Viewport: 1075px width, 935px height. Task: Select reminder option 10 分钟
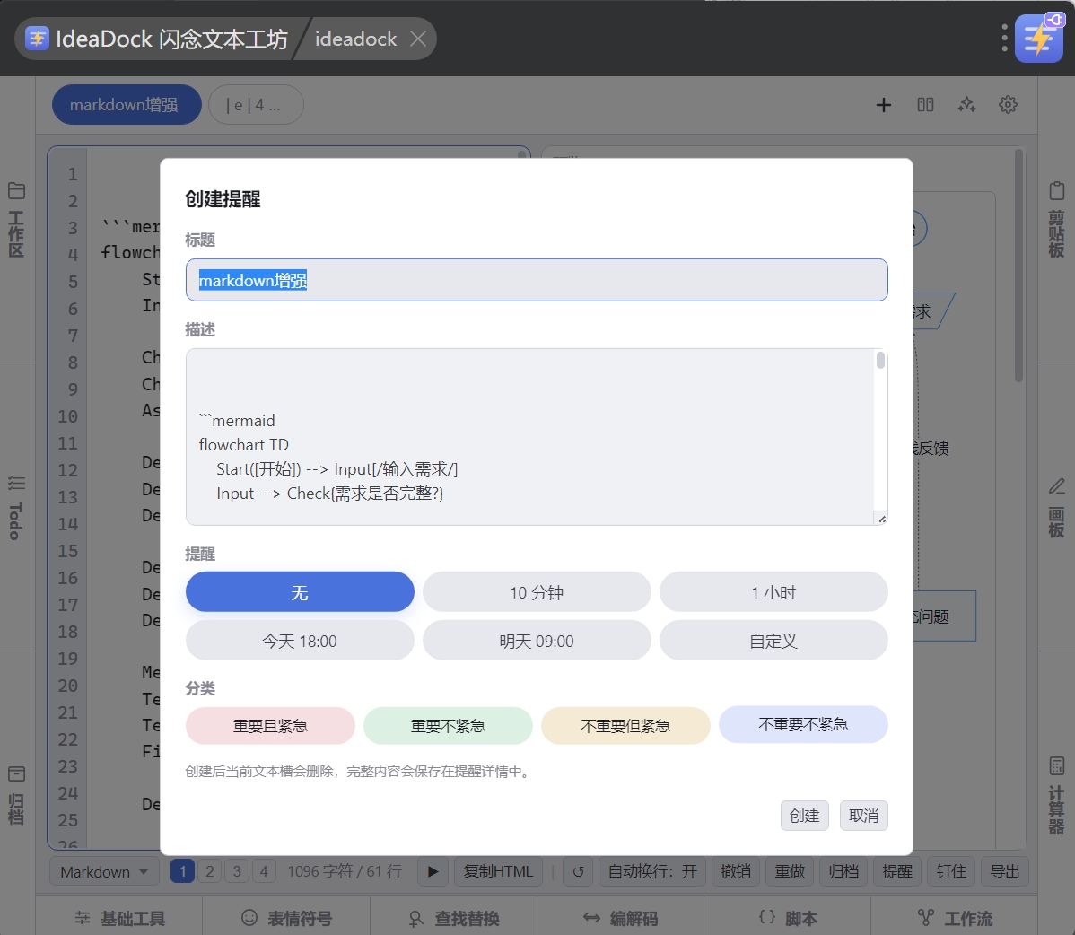coord(537,591)
